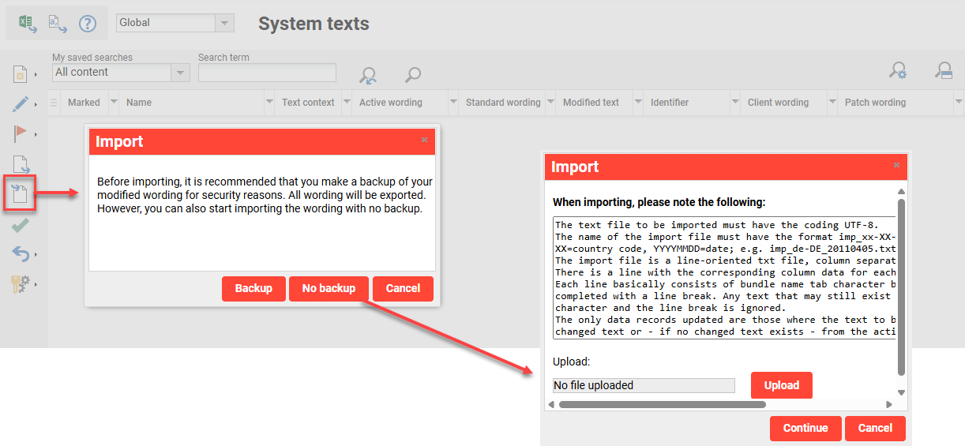Viewport: 965px width, 446px height.
Task: Open the Name column filter arrow
Action: [268, 102]
